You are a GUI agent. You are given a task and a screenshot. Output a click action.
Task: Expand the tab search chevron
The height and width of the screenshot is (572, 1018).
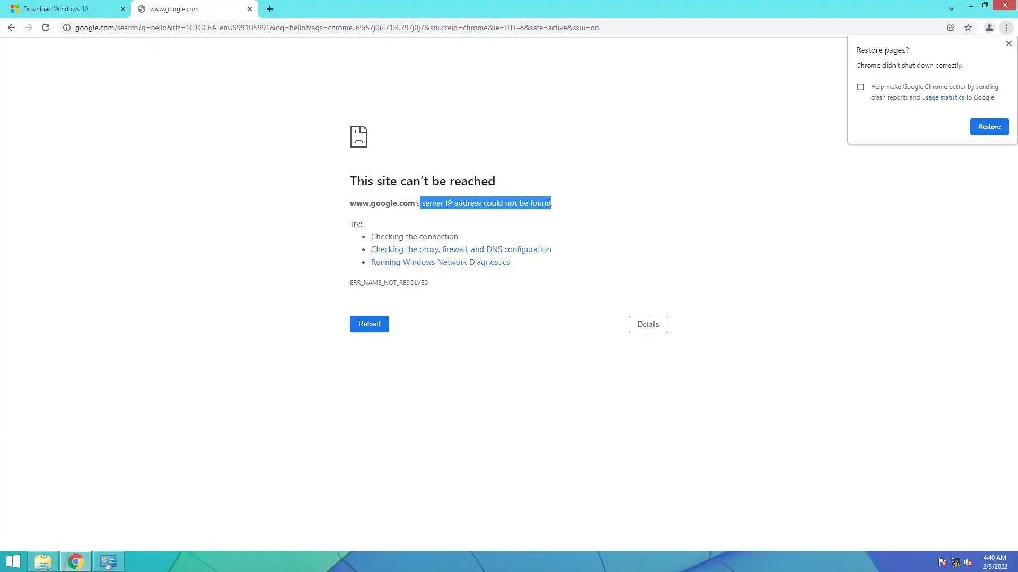click(952, 9)
